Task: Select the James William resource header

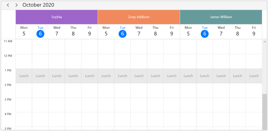Action: (x=221, y=17)
